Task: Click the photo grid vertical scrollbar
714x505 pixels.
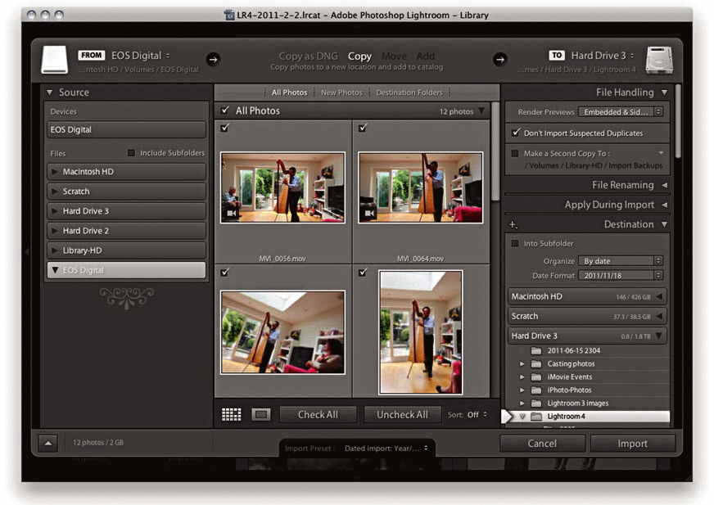Action: point(495,151)
